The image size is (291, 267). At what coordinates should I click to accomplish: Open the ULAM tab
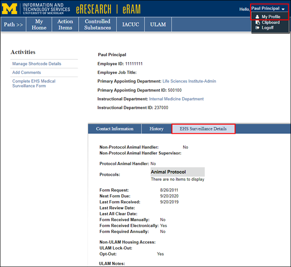[158, 24]
